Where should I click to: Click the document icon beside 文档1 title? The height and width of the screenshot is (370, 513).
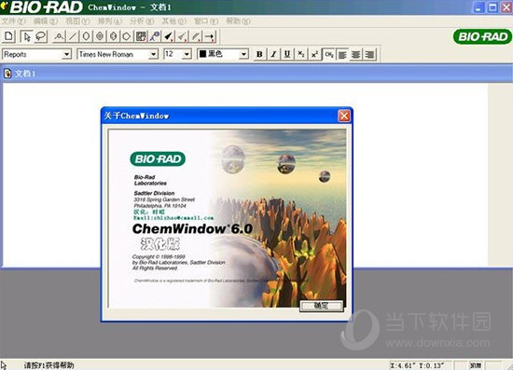(7, 74)
